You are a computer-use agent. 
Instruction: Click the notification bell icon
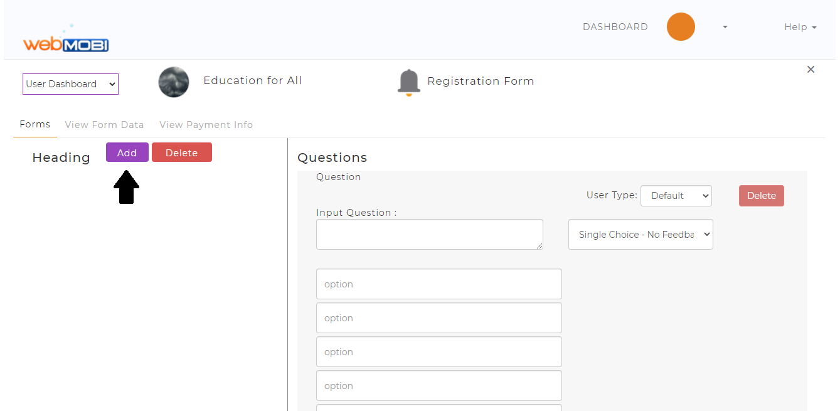tap(408, 82)
